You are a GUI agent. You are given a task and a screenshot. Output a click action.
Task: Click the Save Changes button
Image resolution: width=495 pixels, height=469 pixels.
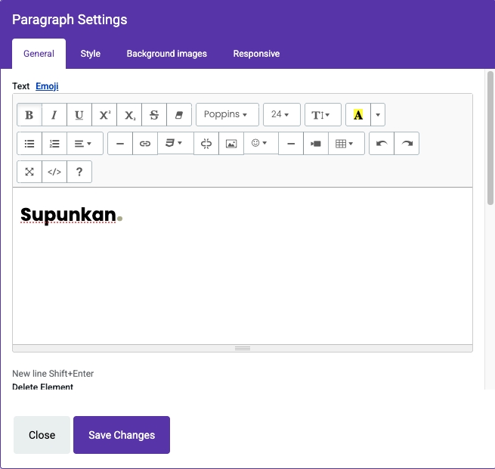click(x=122, y=435)
